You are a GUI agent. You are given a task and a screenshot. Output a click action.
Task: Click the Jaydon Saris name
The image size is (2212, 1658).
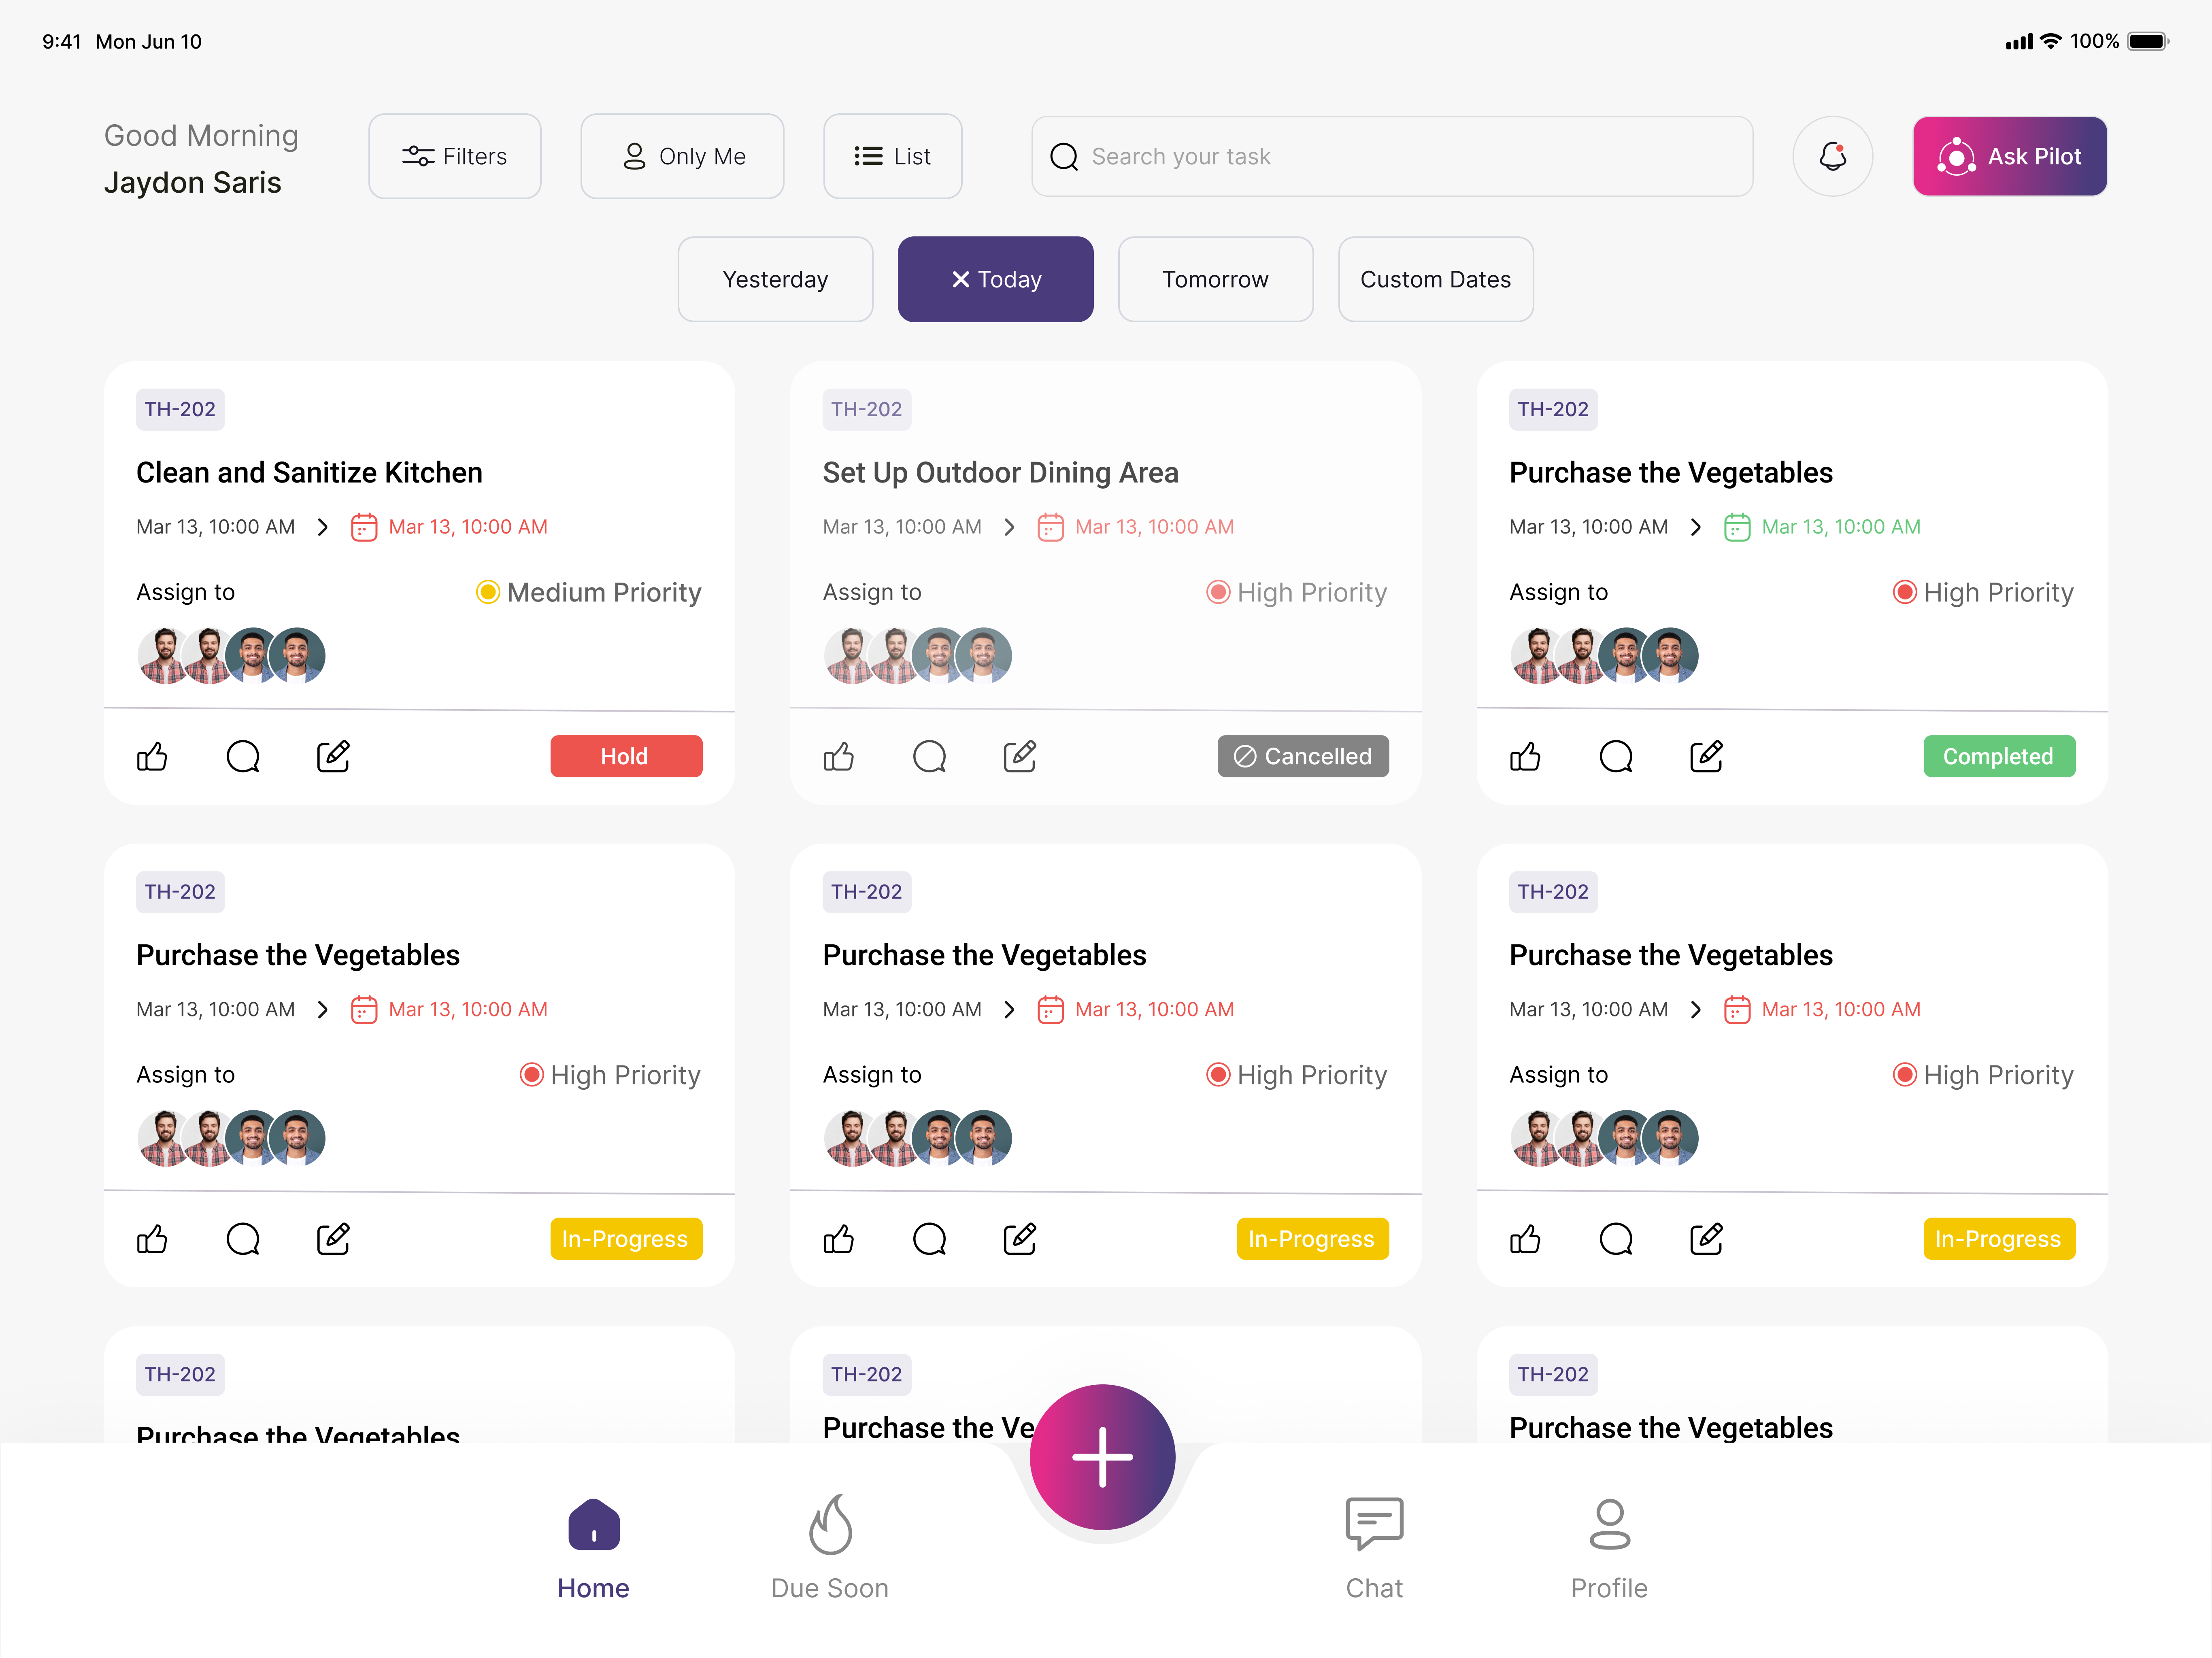click(193, 183)
